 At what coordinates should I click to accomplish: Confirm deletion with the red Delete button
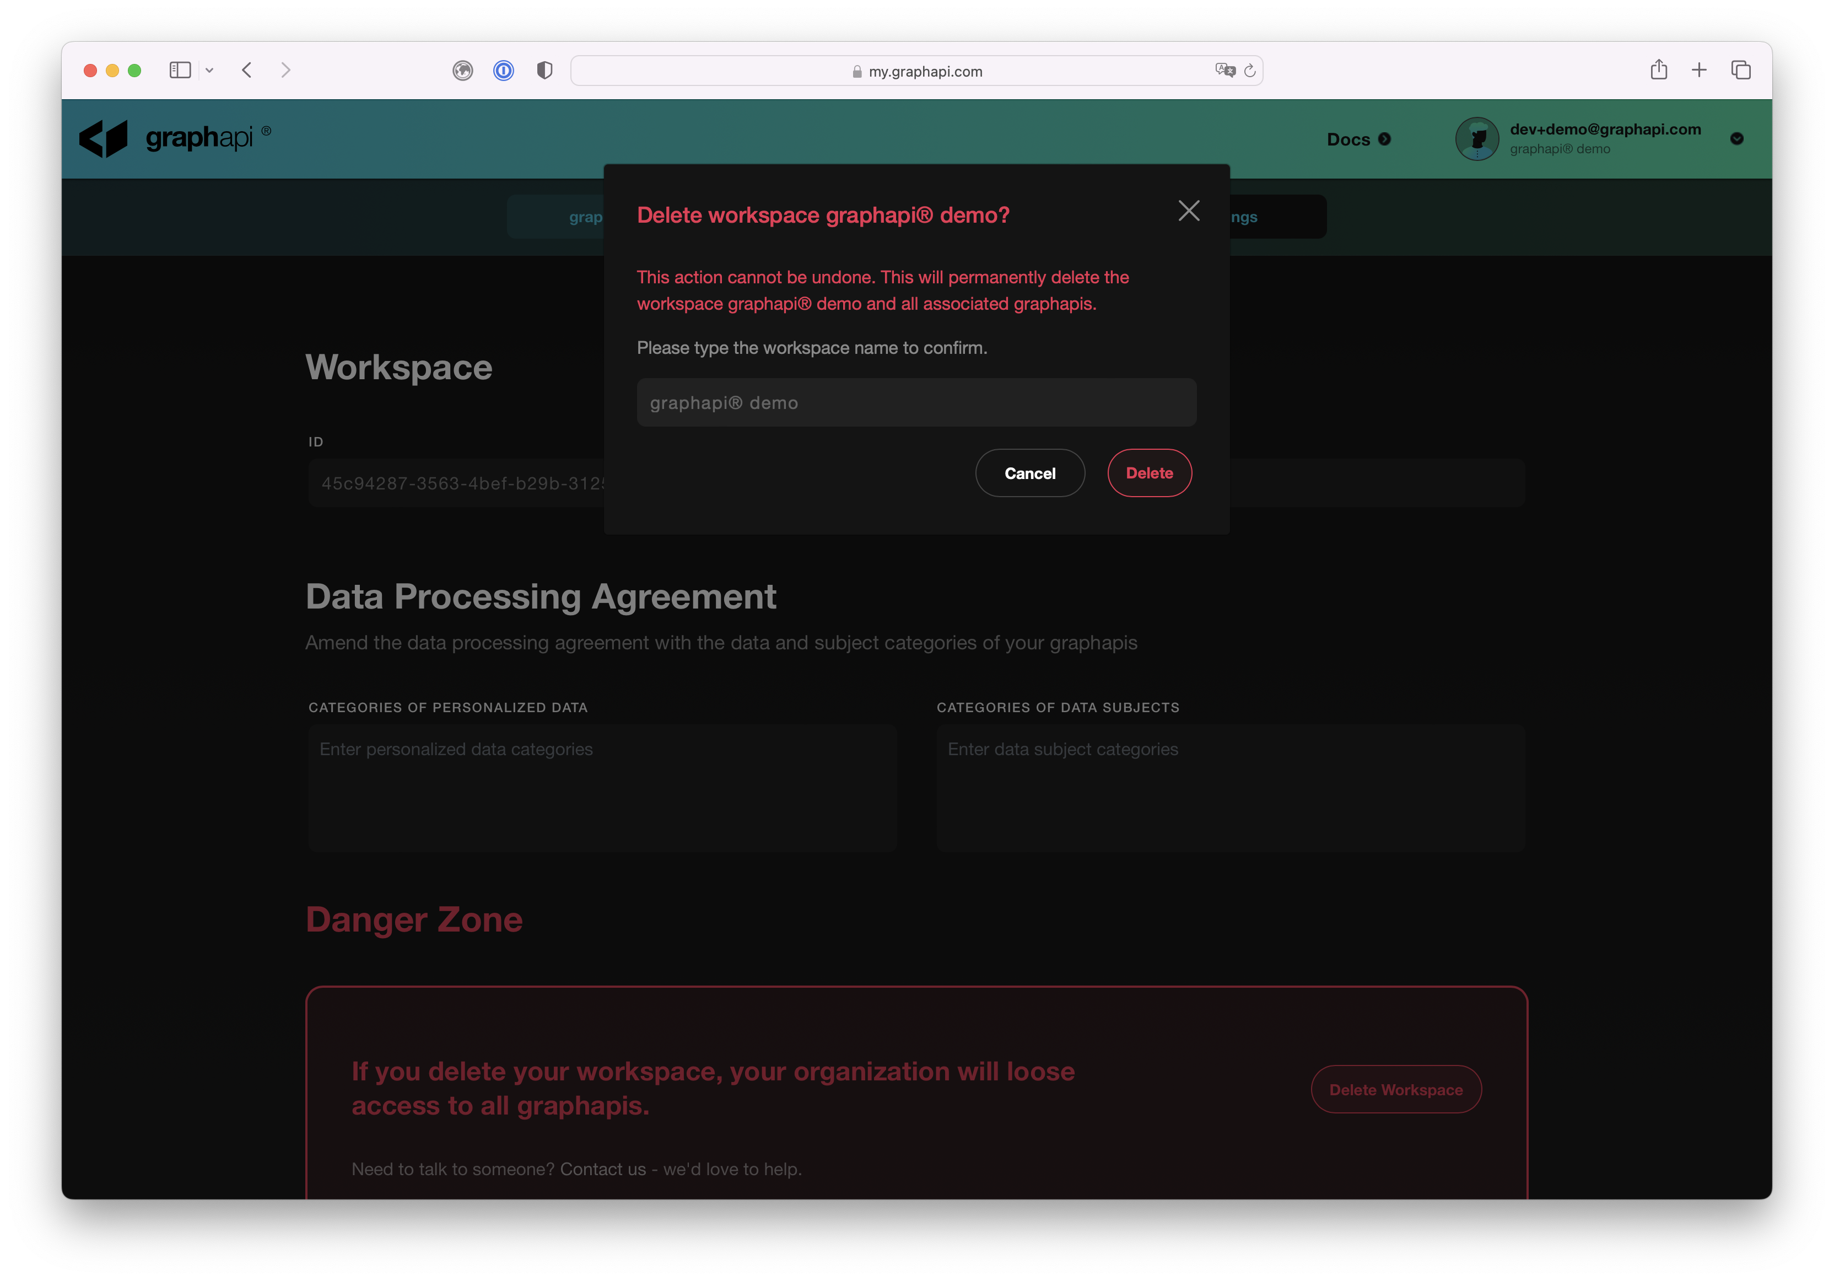(x=1150, y=473)
